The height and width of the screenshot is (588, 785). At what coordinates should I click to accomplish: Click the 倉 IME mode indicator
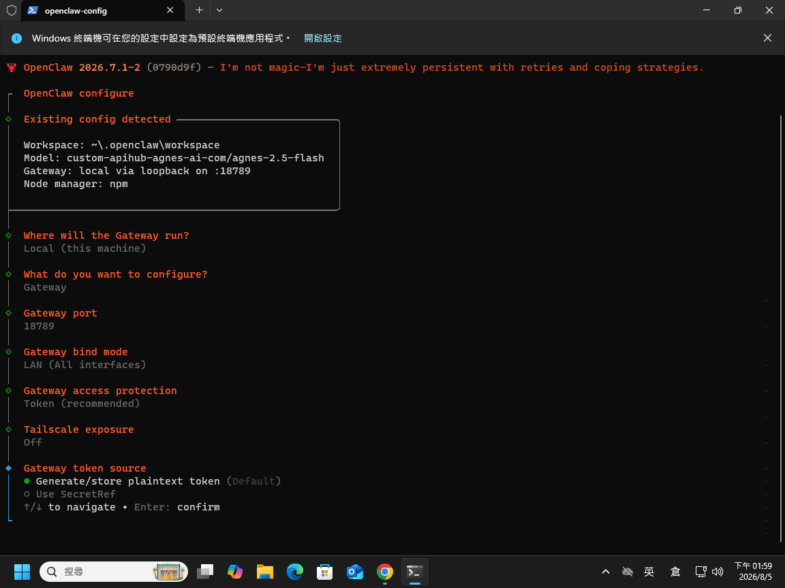[x=675, y=572]
